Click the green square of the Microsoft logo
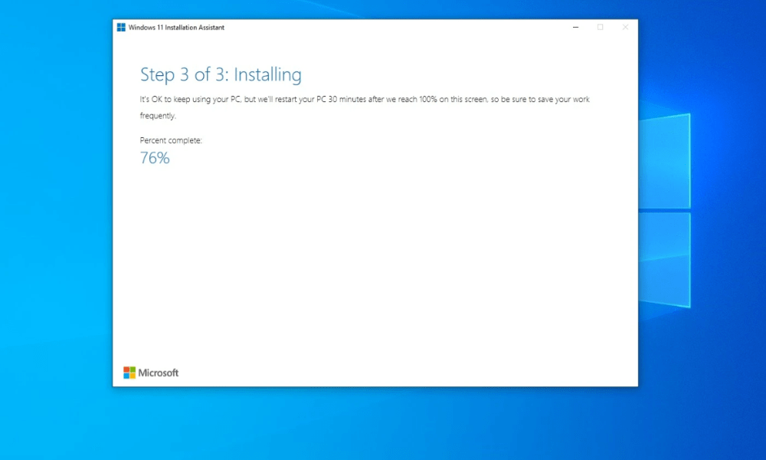The height and width of the screenshot is (460, 766). [133, 370]
